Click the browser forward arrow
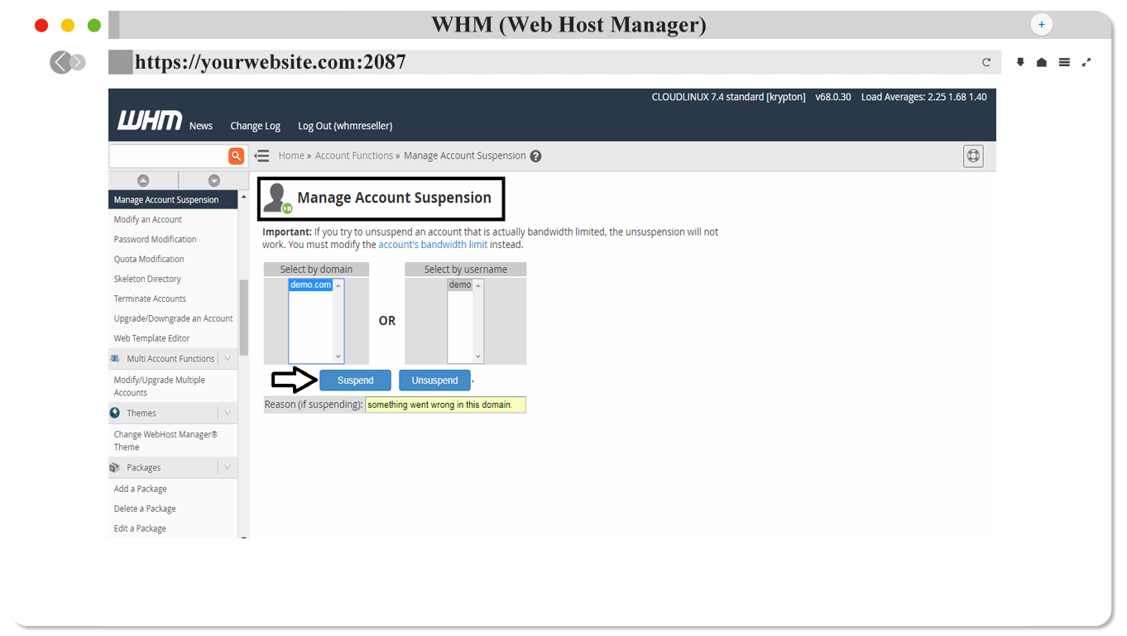The height and width of the screenshot is (636, 1127). (x=78, y=62)
